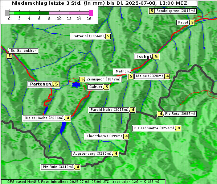Click the Fluchthorn (3399m) label
Screen dimensions: 217x184
click(104, 136)
